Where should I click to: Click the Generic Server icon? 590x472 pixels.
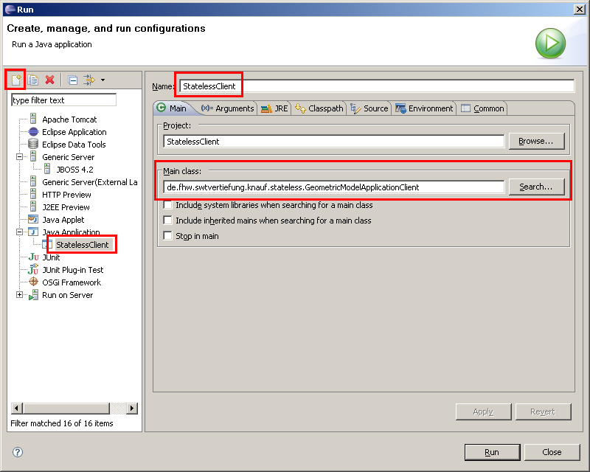click(33, 156)
